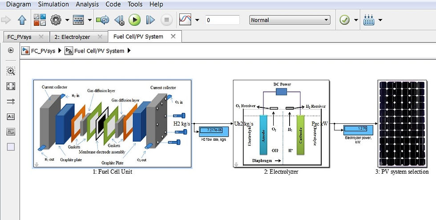Click FC_PVsys in the breadcrumb

click(43, 51)
